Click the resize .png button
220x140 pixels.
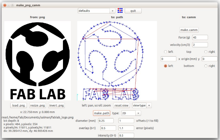coord(37,106)
